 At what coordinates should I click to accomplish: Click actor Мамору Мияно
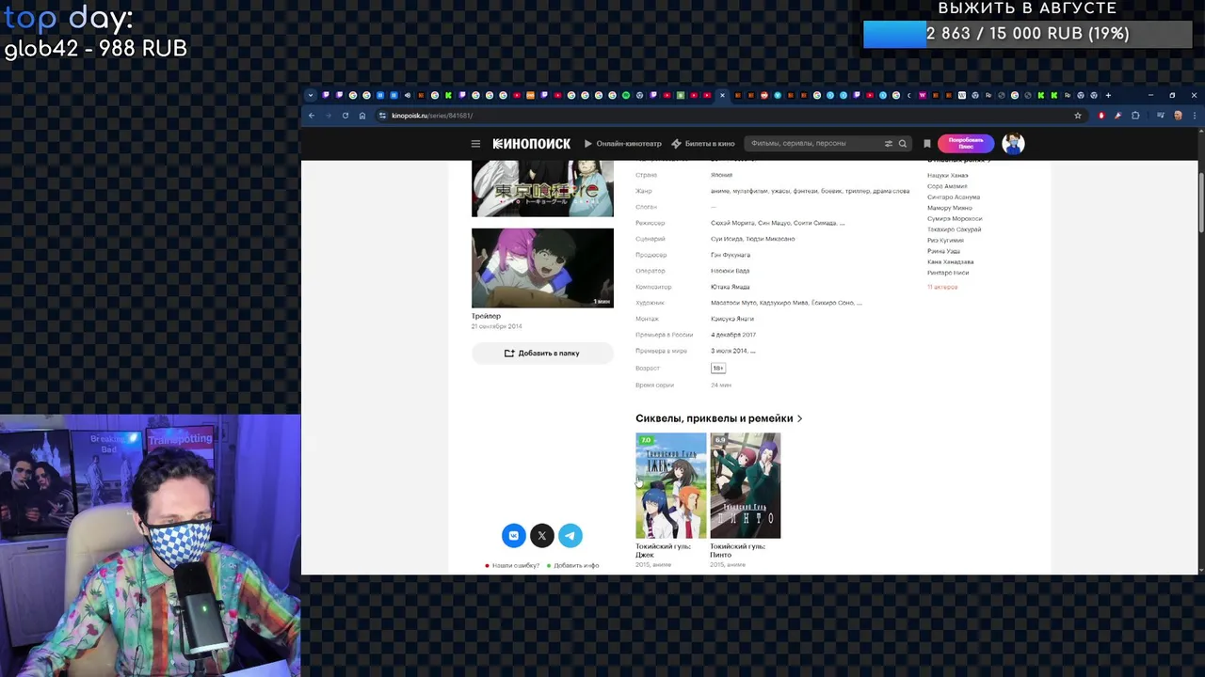click(950, 208)
